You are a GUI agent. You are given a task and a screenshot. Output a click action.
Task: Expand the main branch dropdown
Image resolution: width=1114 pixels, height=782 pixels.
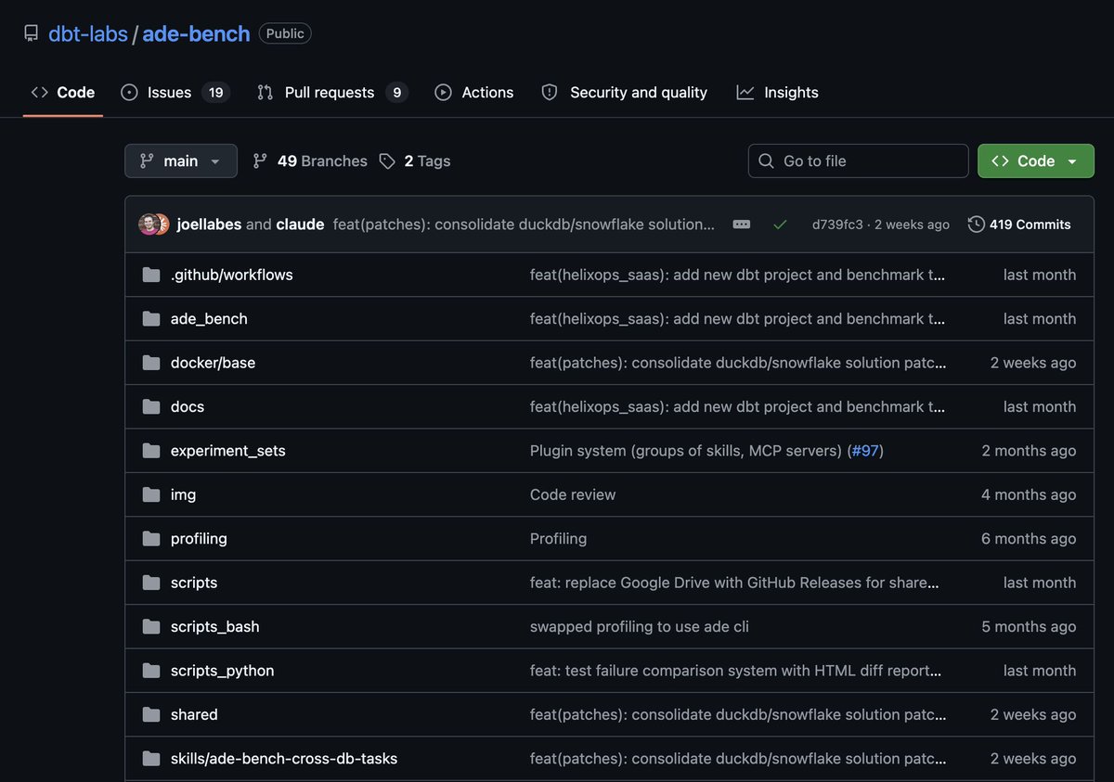[x=181, y=160]
